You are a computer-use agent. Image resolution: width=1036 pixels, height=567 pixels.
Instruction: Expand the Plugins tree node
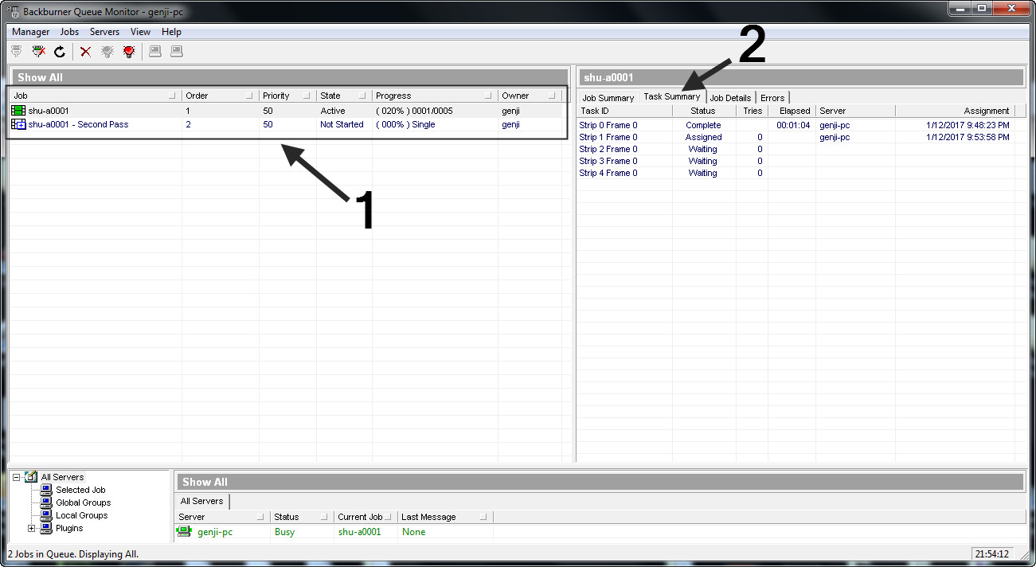(32, 528)
